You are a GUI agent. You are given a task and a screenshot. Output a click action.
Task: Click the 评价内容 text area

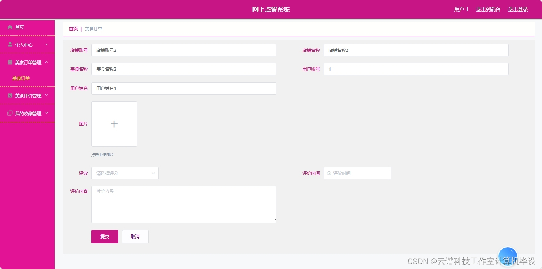pos(184,204)
